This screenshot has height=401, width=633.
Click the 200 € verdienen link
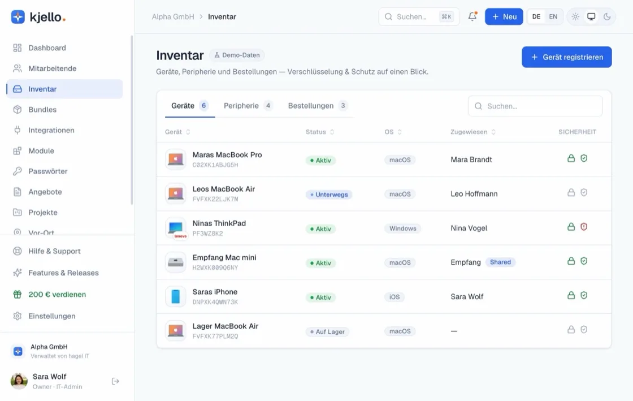(57, 295)
